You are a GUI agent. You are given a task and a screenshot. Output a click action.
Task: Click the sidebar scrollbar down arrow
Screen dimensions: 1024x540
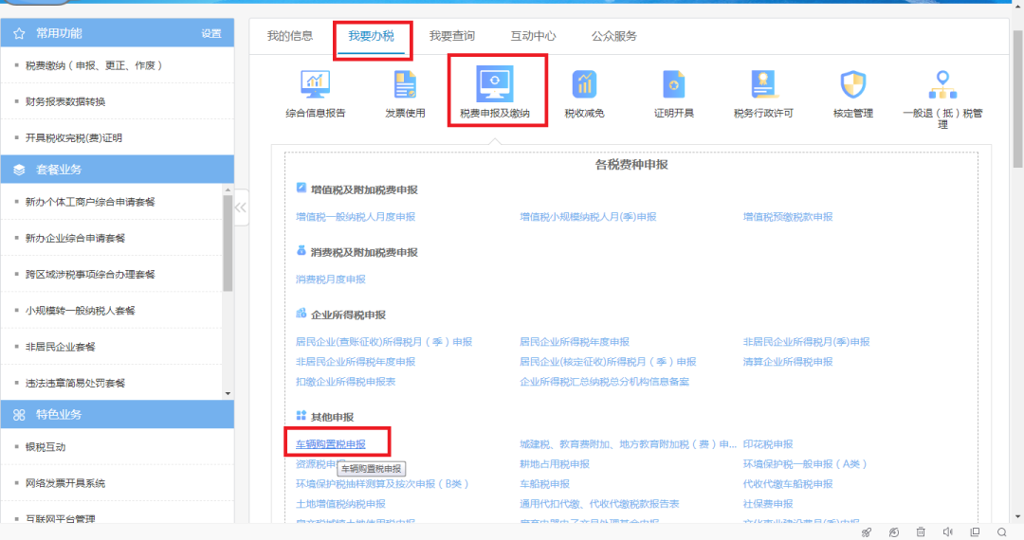coord(228,393)
